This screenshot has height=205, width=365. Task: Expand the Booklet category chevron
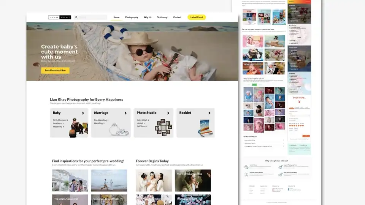click(209, 113)
